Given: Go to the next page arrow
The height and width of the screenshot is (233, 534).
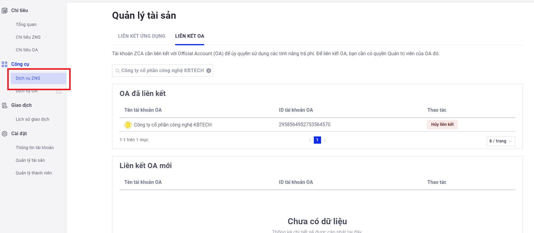Looking at the screenshot, I should click(x=325, y=140).
